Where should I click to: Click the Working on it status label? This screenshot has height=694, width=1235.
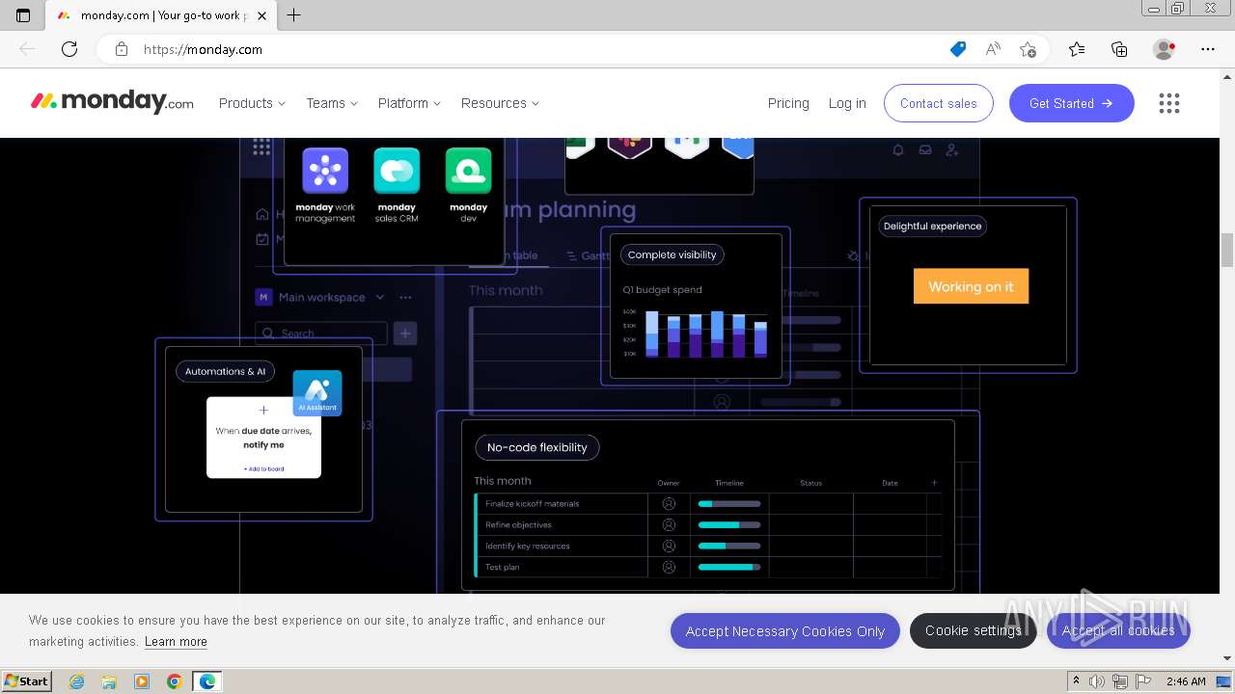tap(971, 286)
